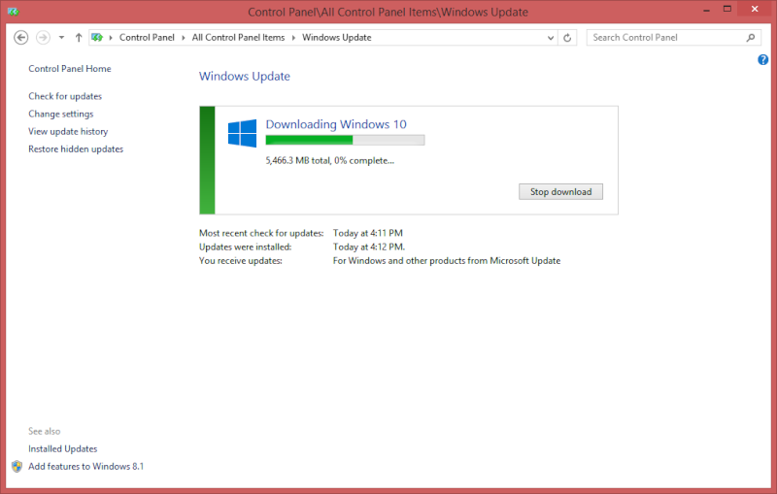777x494 pixels.
Task: Expand the chevron after All Control Panel Items
Action: [293, 38]
